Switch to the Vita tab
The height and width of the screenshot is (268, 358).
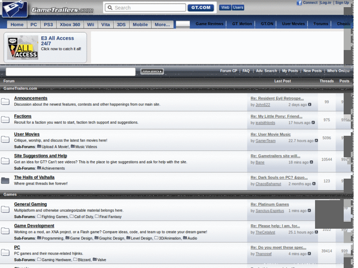(x=106, y=25)
